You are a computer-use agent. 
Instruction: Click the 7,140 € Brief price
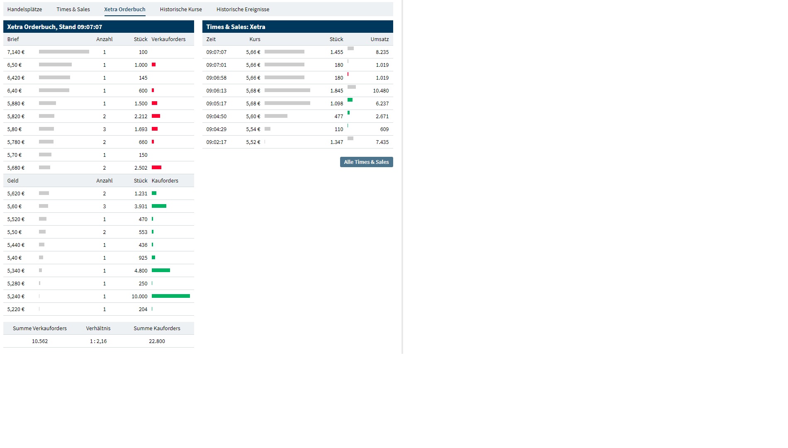point(16,52)
